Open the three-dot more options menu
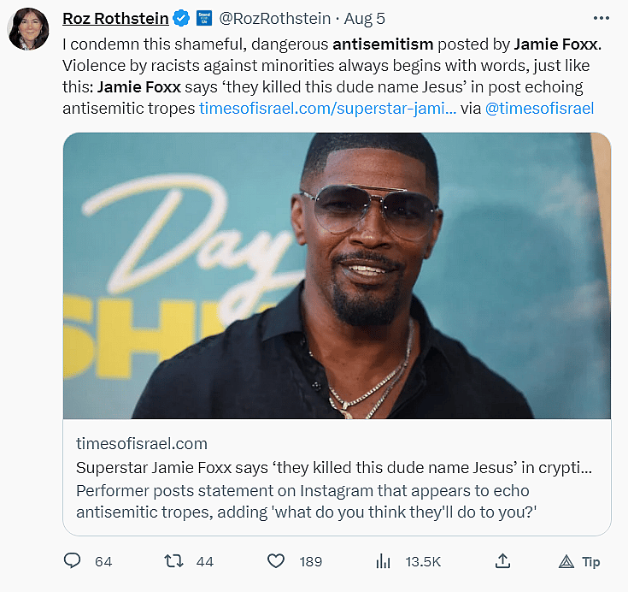Viewport: 628px width, 592px height. click(601, 18)
